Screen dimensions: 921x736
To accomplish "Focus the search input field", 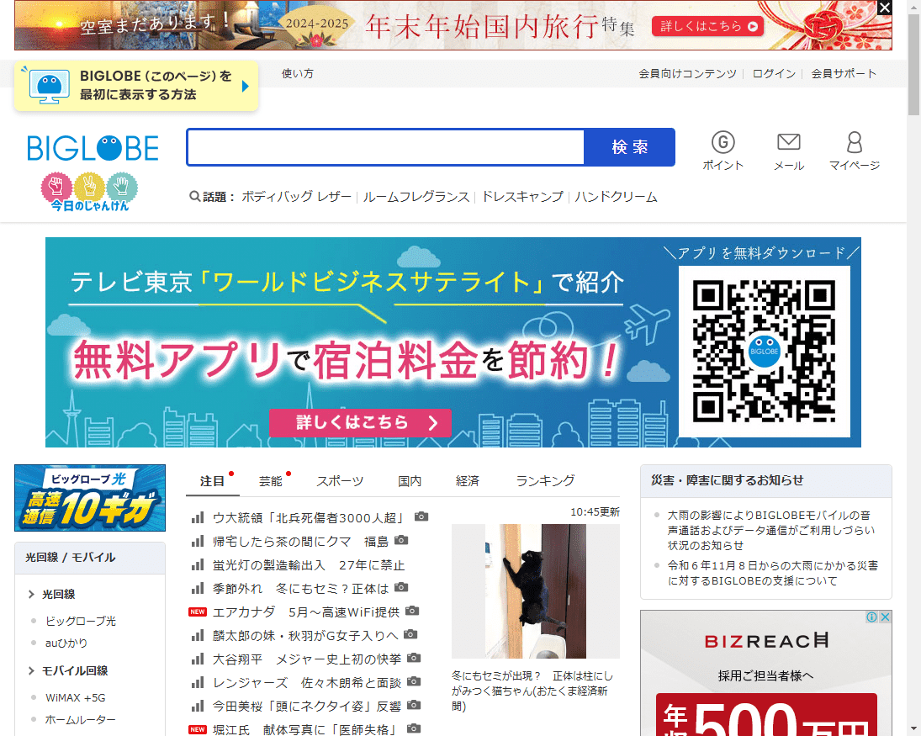I will point(386,147).
